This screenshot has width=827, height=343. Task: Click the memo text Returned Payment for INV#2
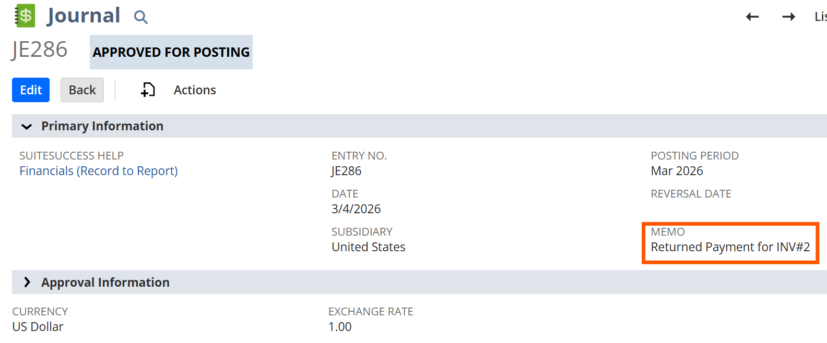(730, 247)
